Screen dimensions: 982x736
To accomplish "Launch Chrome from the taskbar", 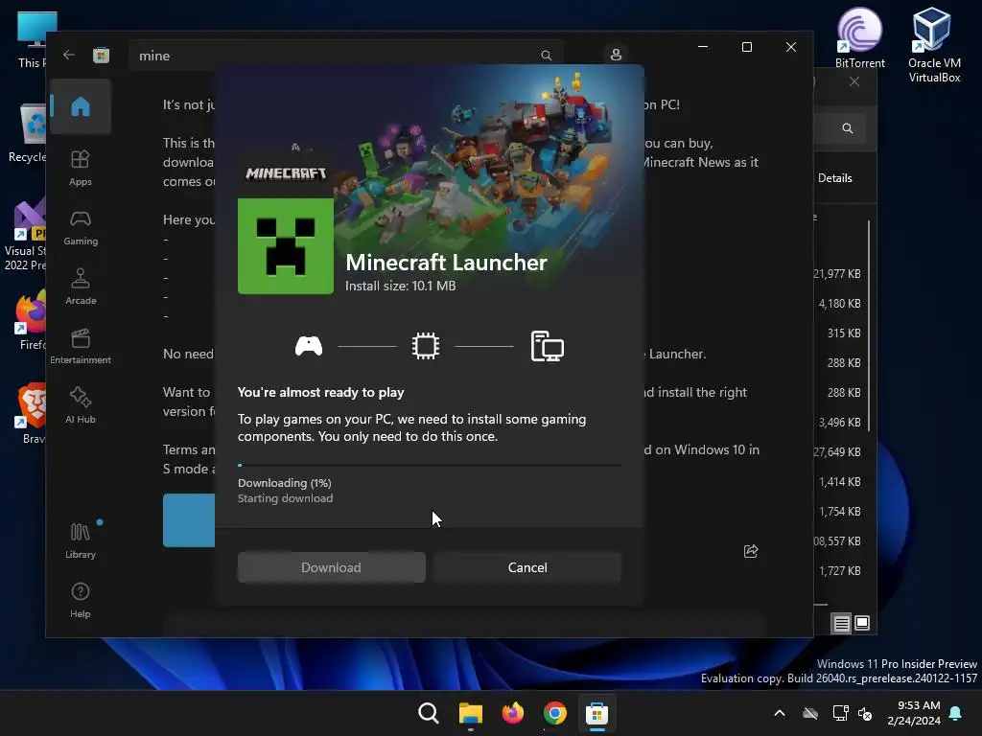I will [x=555, y=713].
